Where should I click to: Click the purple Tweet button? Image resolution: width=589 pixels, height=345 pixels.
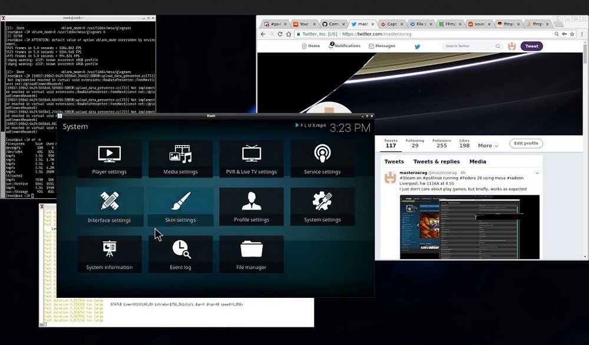531,46
